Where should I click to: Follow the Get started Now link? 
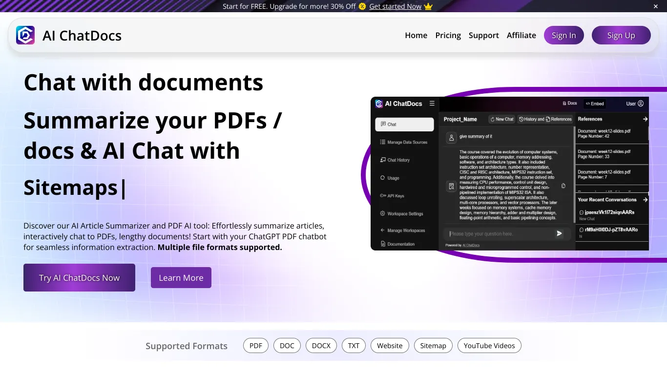396,6
